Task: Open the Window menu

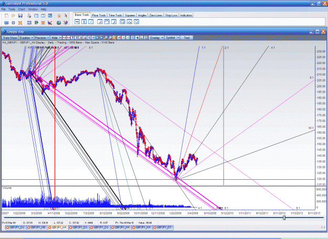Action: coord(33,9)
